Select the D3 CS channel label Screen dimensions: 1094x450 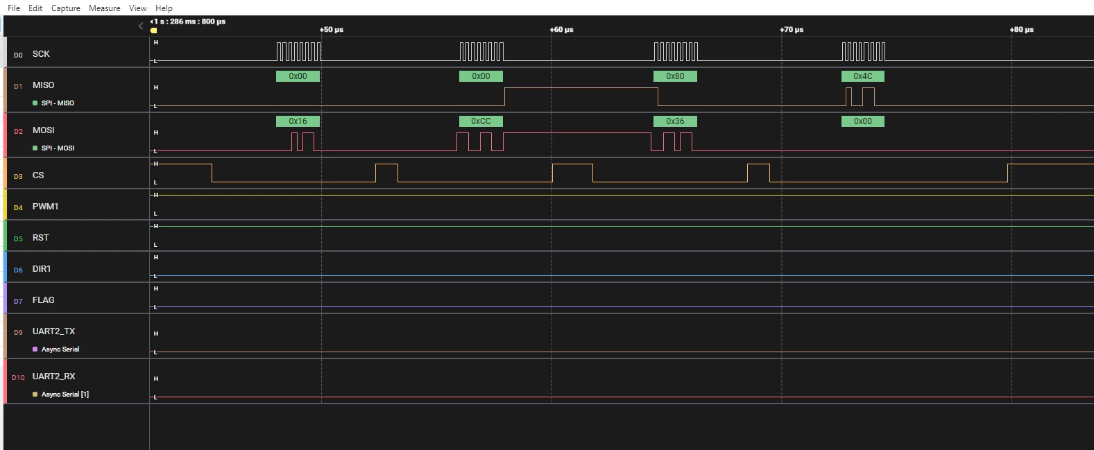point(38,175)
